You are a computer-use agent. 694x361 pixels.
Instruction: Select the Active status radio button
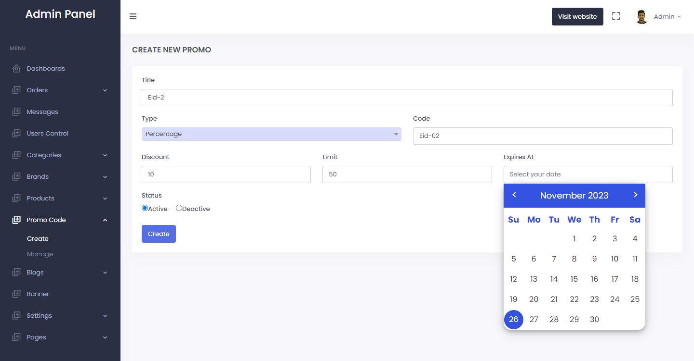tap(145, 208)
